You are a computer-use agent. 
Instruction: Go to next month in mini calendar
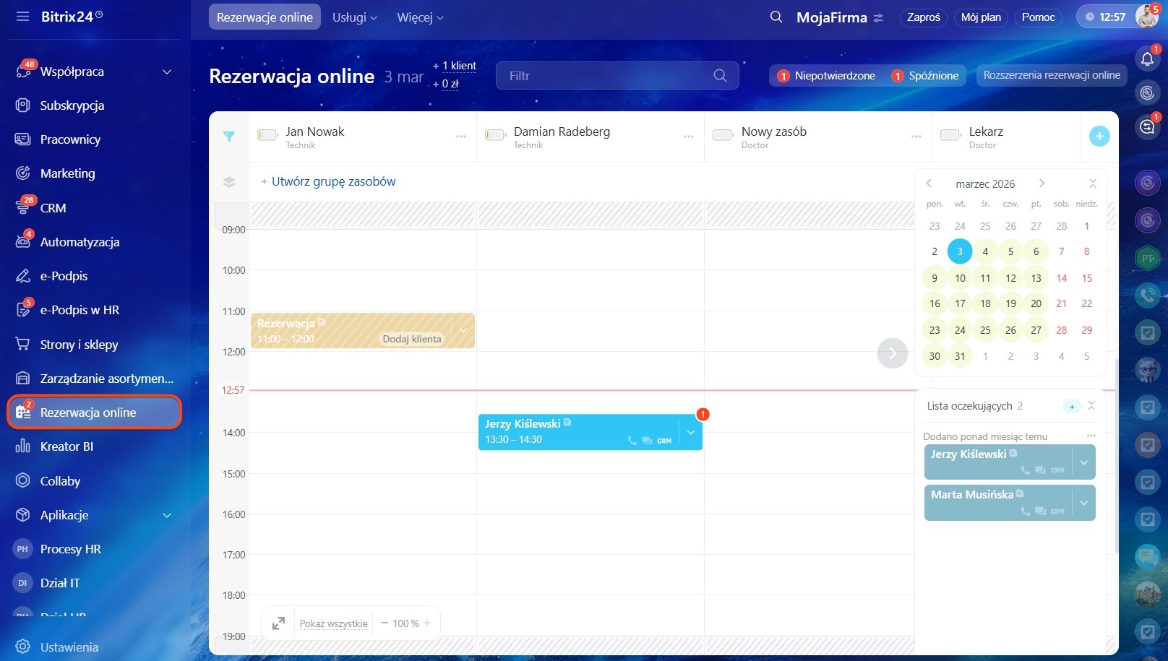coord(1042,183)
